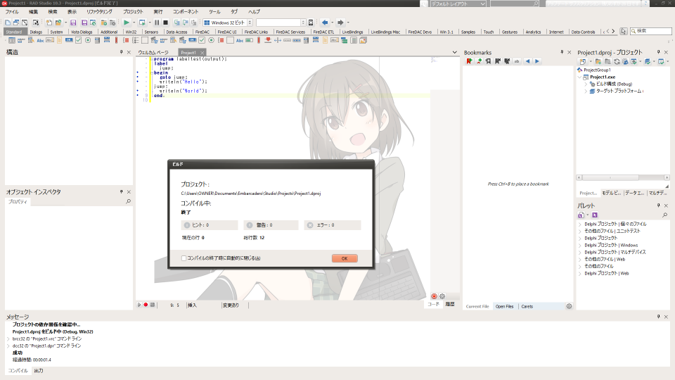Pin the Structure panel on the left
Viewport: 675px width, 380px height.
click(121, 53)
